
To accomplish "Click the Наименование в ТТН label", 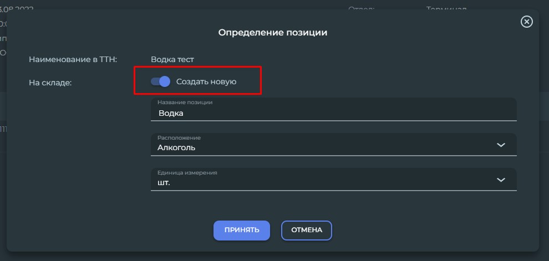I will pos(73,59).
